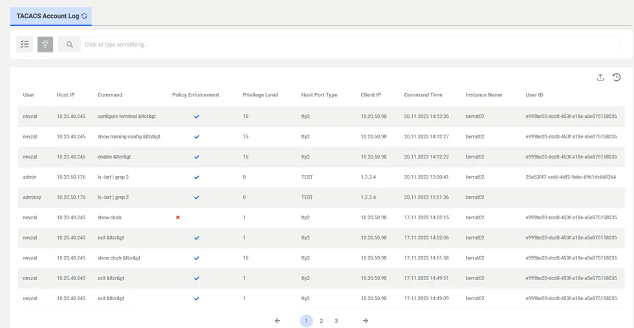Sort by the Command column header
This screenshot has width=634, height=328.
pos(110,95)
